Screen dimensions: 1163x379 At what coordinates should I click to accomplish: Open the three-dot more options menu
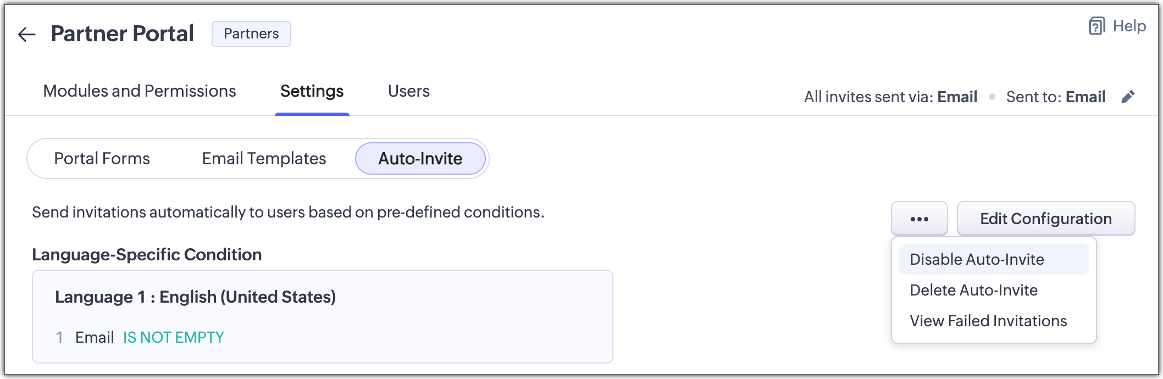tap(919, 219)
